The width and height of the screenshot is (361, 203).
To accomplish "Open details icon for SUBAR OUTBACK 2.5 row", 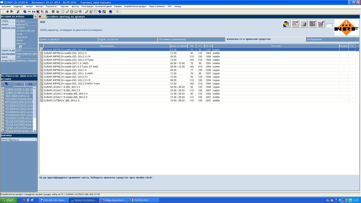I will pos(41,100).
